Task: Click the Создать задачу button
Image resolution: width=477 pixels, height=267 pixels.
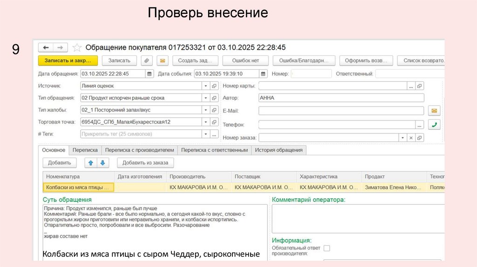Action: click(x=195, y=60)
